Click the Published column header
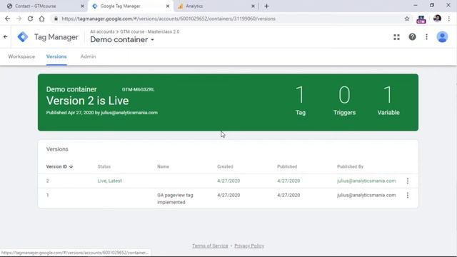 tap(287, 166)
